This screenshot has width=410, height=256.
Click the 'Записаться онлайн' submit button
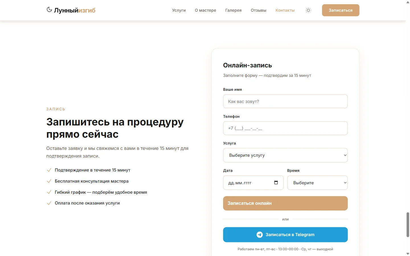285,203
